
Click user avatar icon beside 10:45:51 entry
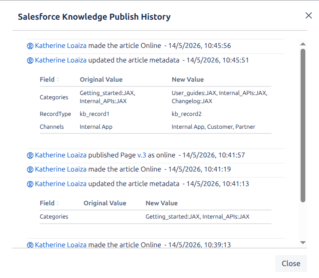pos(30,61)
